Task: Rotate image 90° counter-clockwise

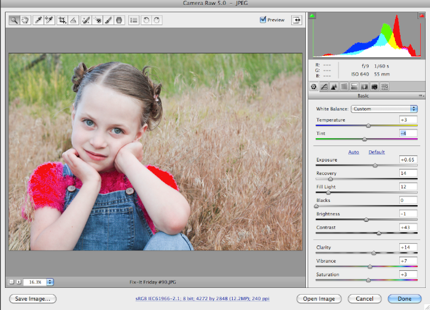Action: [147, 20]
